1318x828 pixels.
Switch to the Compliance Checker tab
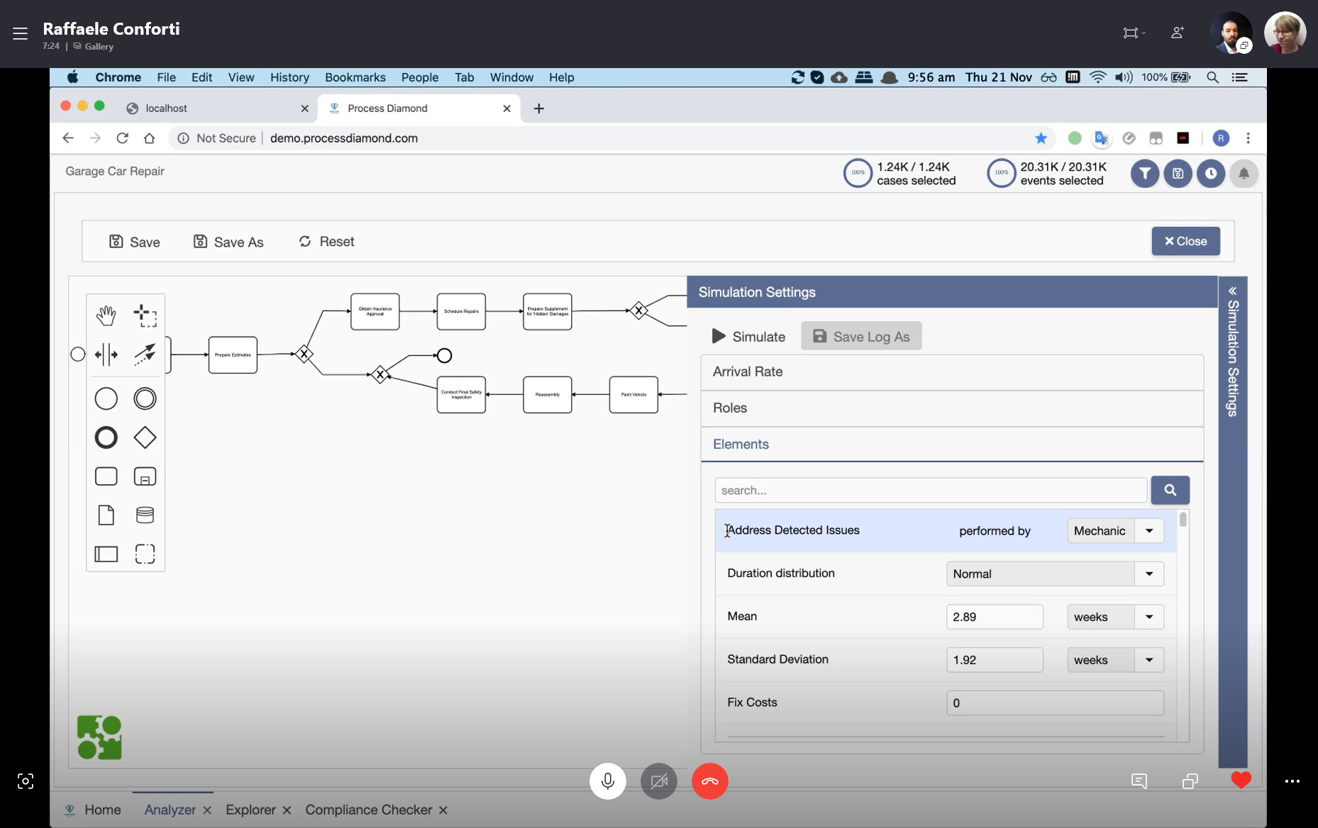click(369, 810)
